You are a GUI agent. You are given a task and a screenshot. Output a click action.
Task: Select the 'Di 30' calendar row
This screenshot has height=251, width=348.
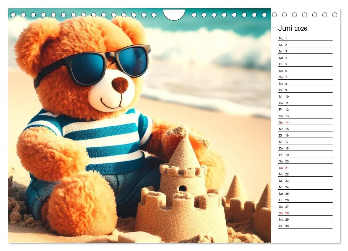point(305,226)
